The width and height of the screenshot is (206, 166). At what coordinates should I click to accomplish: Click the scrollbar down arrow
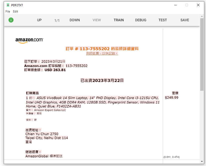(202, 161)
